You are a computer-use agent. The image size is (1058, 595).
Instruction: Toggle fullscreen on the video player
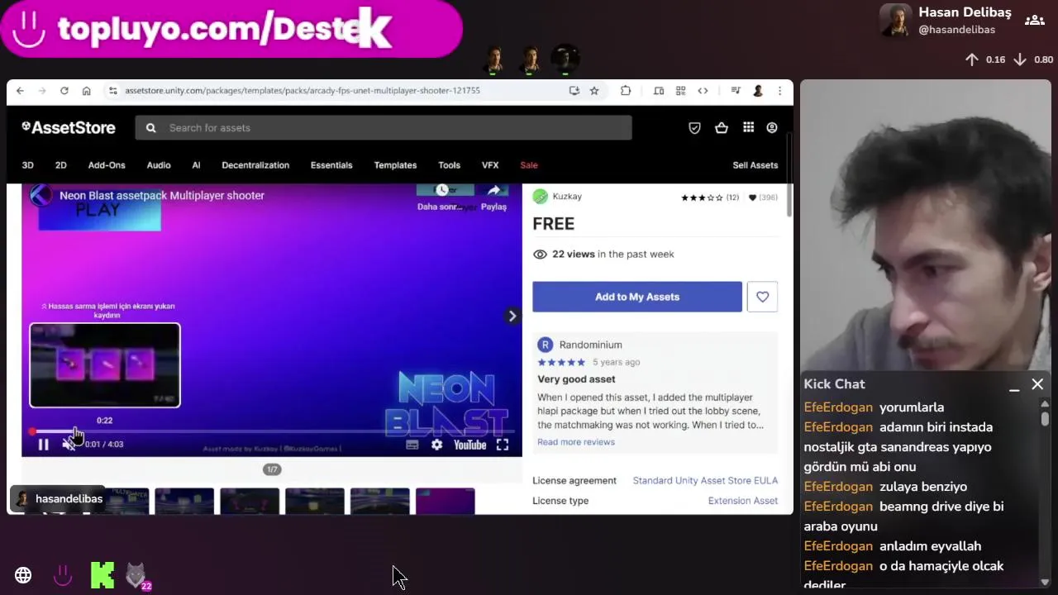(502, 445)
